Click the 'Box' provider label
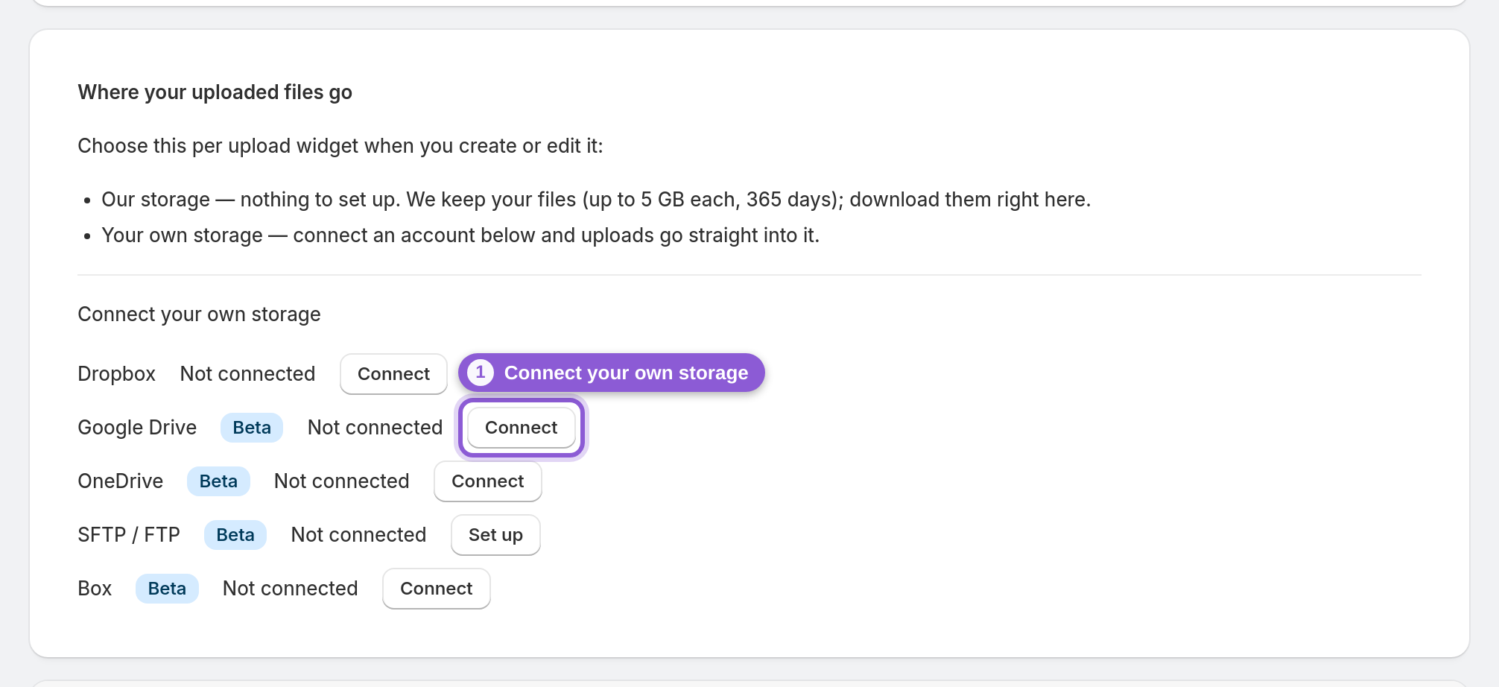Viewport: 1499px width, 687px height. click(95, 589)
